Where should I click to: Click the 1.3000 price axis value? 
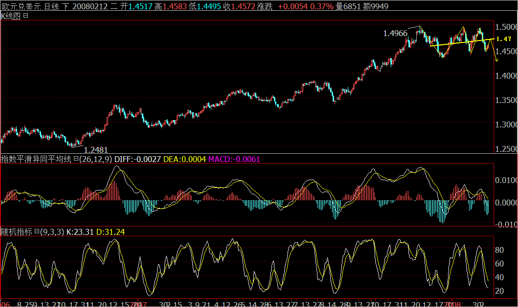(506, 124)
